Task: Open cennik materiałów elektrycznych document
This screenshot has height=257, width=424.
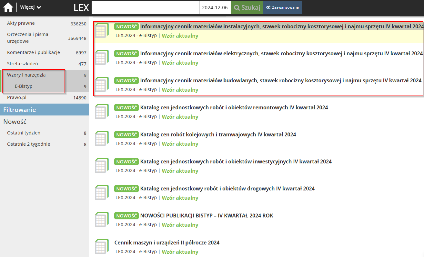Action: point(281,53)
